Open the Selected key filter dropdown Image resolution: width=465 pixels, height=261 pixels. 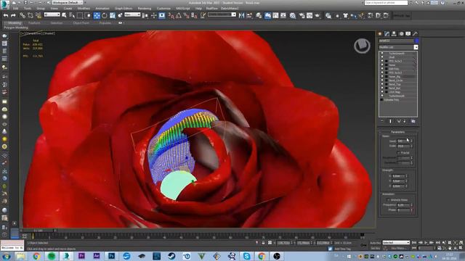point(396,243)
